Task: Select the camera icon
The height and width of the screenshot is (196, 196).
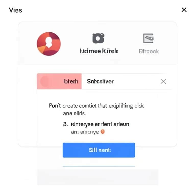Action: tap(98, 38)
